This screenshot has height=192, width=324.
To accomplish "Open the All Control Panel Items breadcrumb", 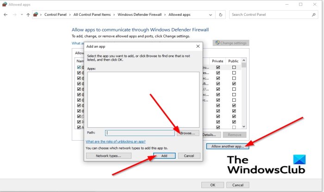I will 92,15.
